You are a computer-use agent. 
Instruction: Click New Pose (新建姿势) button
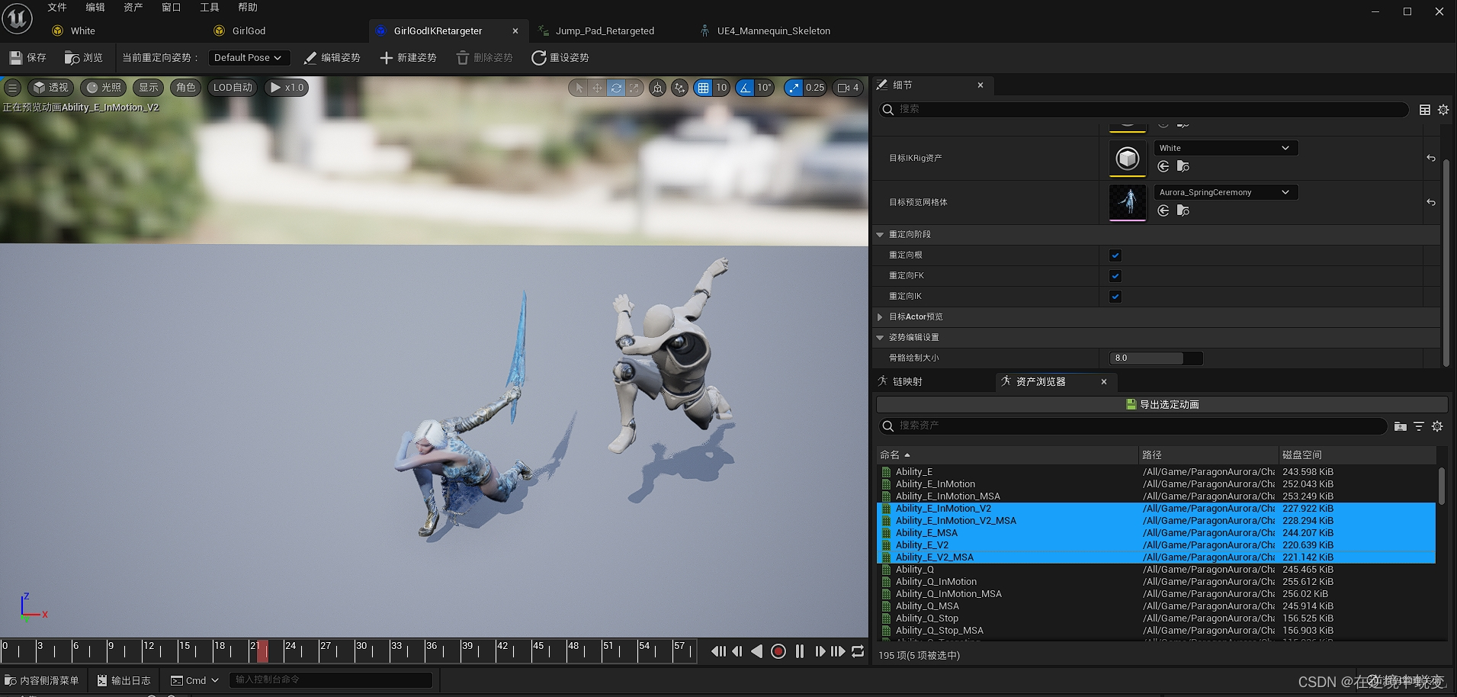point(408,58)
